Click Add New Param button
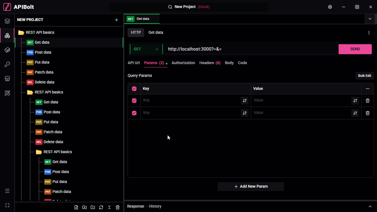377x212 pixels. (251, 187)
